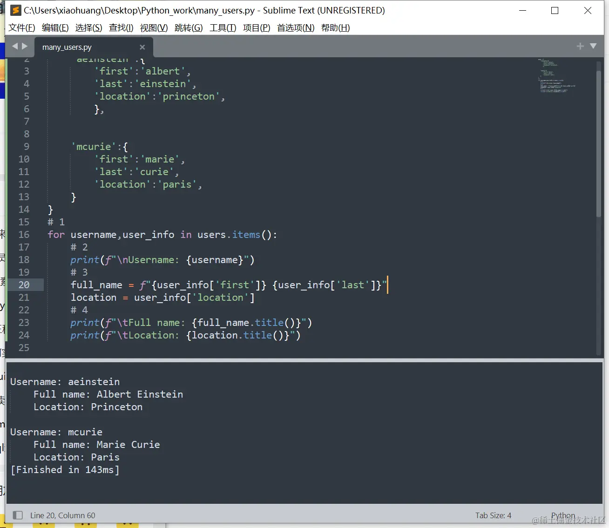
Task: Click 'Username: aeinstein' in output panel
Action: pos(65,382)
